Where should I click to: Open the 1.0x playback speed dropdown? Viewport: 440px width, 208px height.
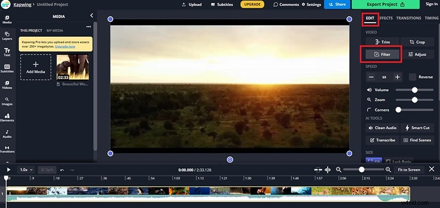(x=26, y=170)
